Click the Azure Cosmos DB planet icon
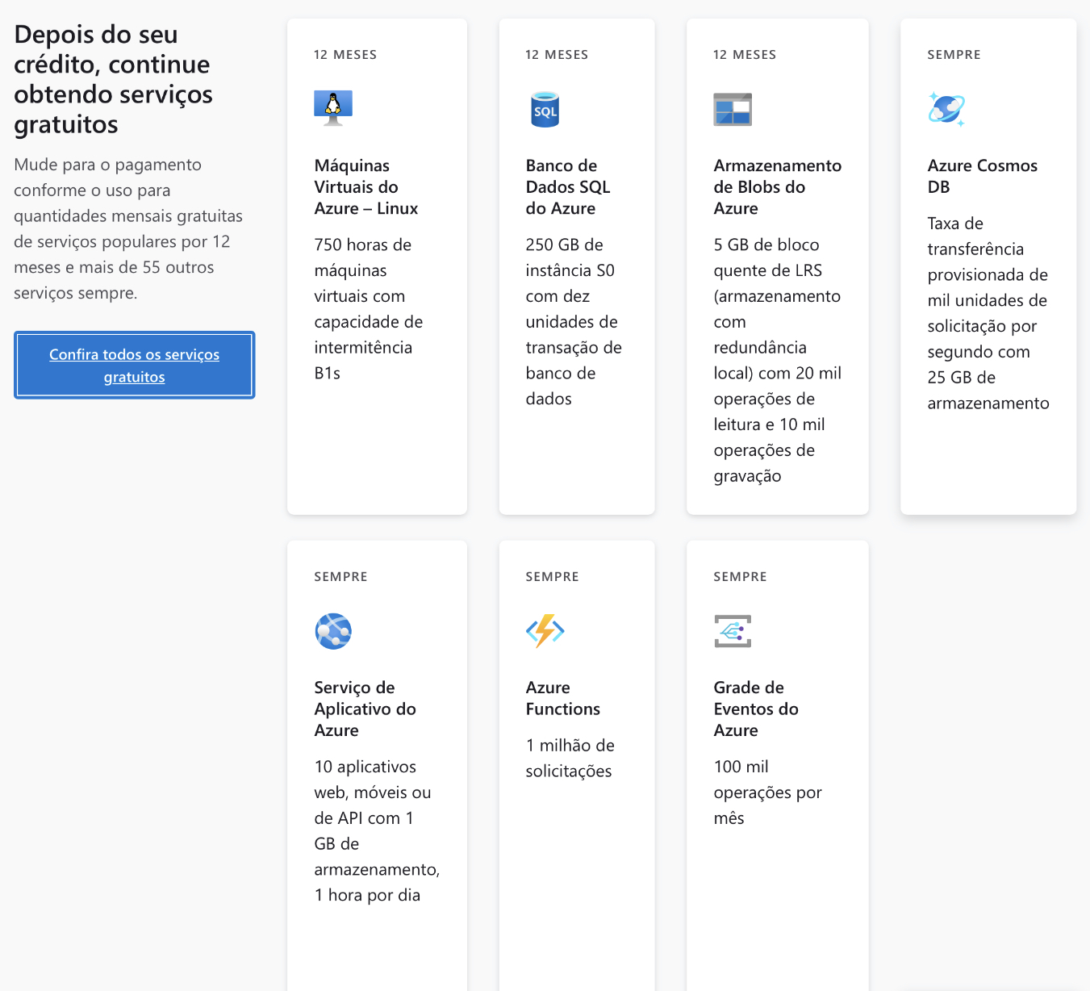This screenshot has height=991, width=1090. coord(946,109)
